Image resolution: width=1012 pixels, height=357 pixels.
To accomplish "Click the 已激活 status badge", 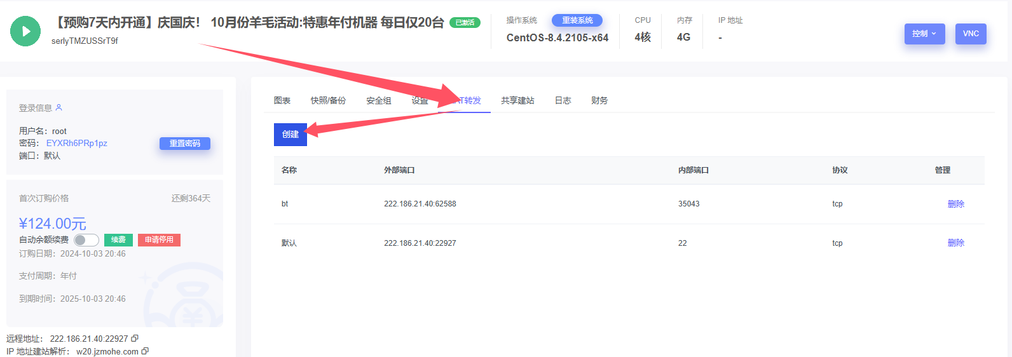I will tap(465, 23).
